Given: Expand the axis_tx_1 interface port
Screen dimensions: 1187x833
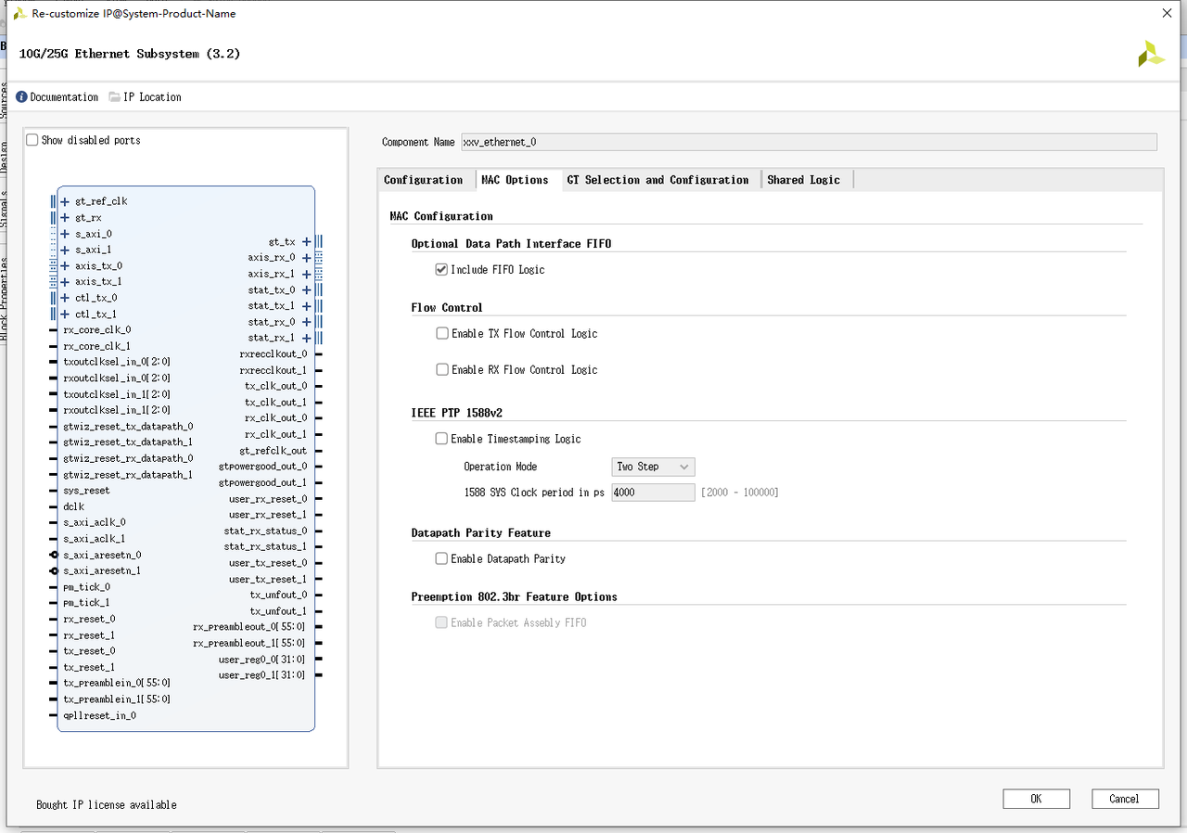Looking at the screenshot, I should (65, 282).
